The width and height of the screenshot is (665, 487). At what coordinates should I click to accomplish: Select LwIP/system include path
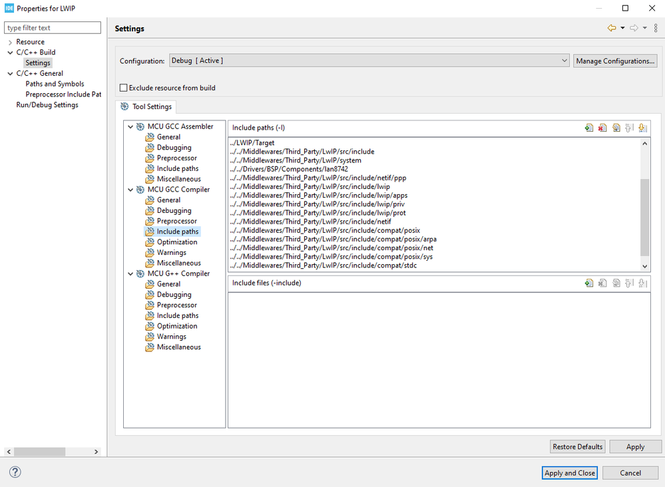pyautogui.click(x=296, y=160)
